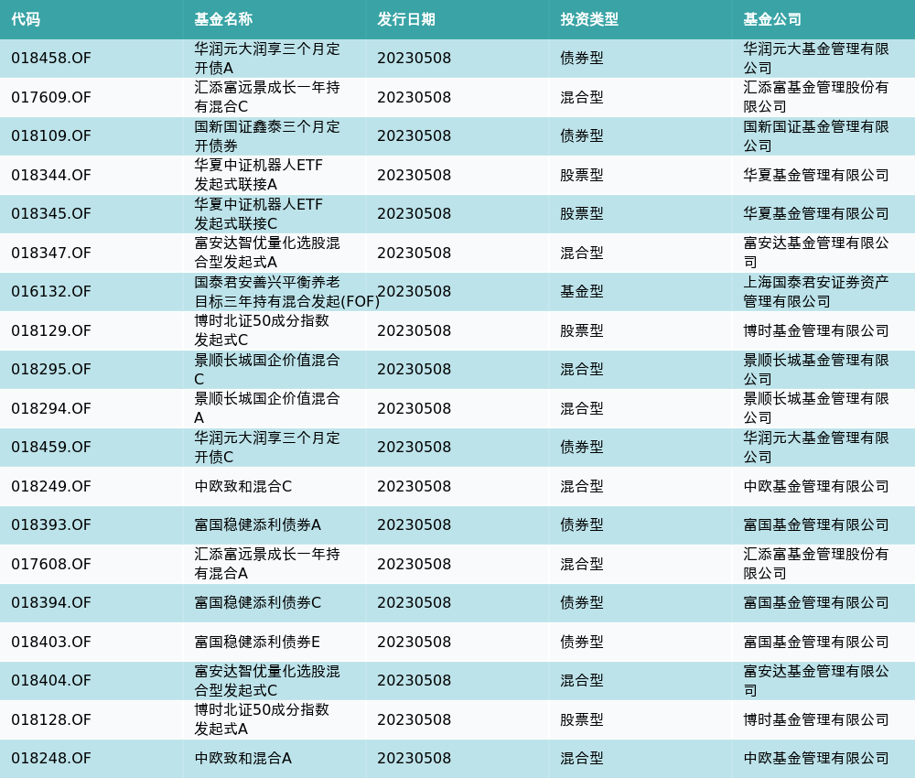
Task: Click fund name 景顺长城国企价值混合A
Action: 267,408
